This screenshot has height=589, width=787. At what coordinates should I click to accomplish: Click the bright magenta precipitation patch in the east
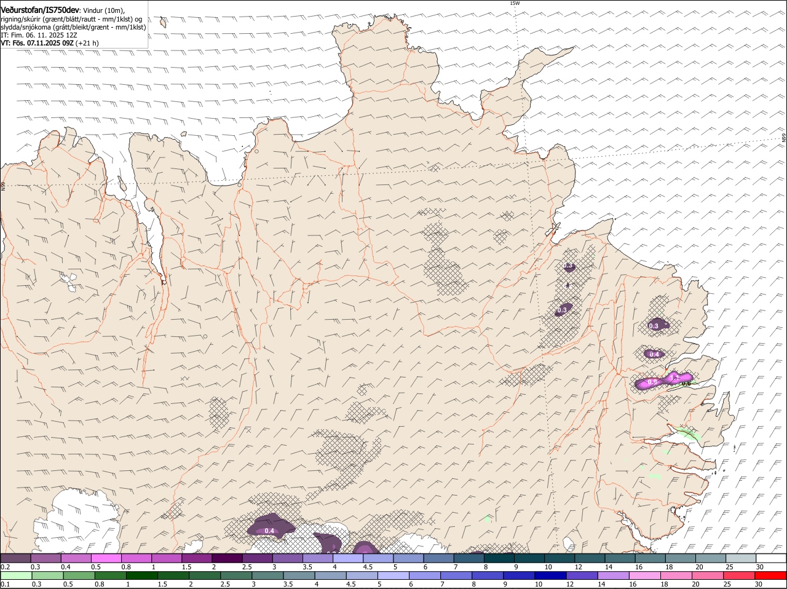664,380
